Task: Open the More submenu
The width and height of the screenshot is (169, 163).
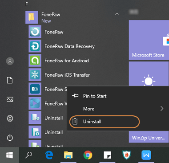Action: tap(118, 109)
